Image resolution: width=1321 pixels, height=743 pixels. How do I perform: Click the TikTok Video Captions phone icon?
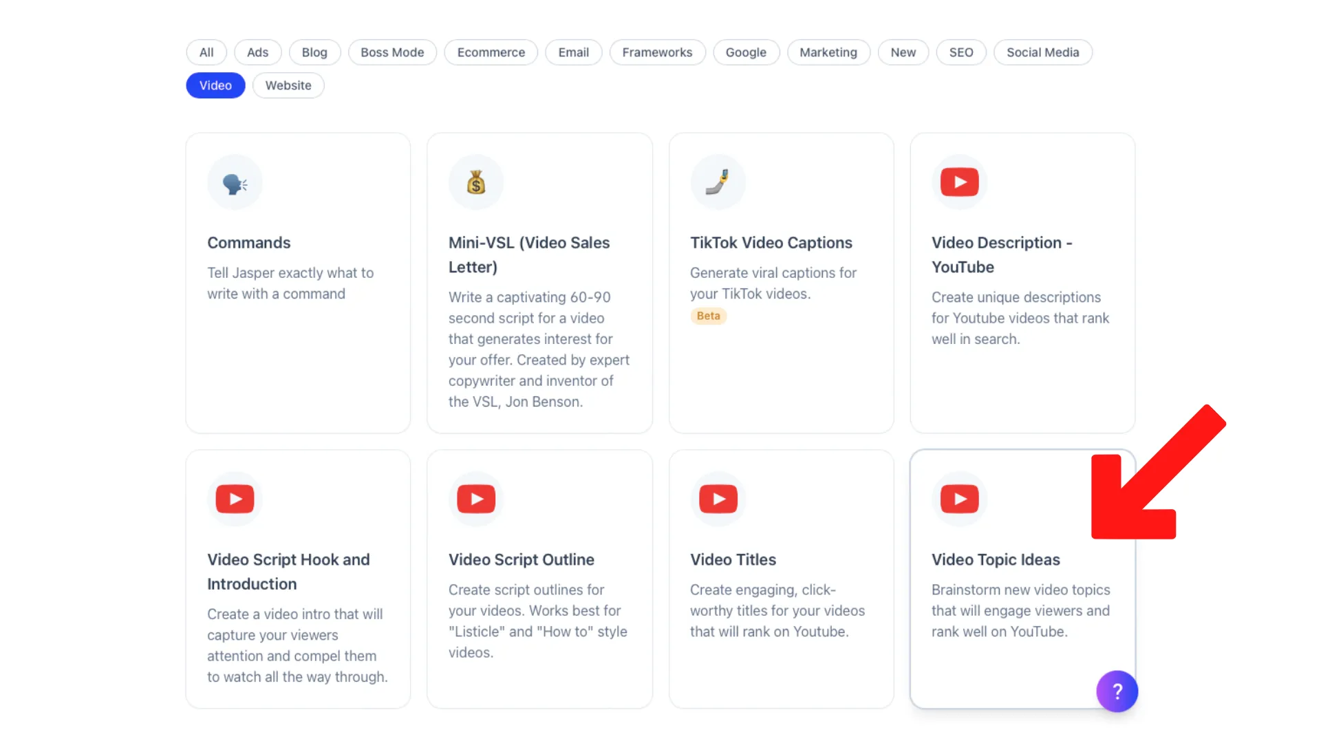point(718,182)
